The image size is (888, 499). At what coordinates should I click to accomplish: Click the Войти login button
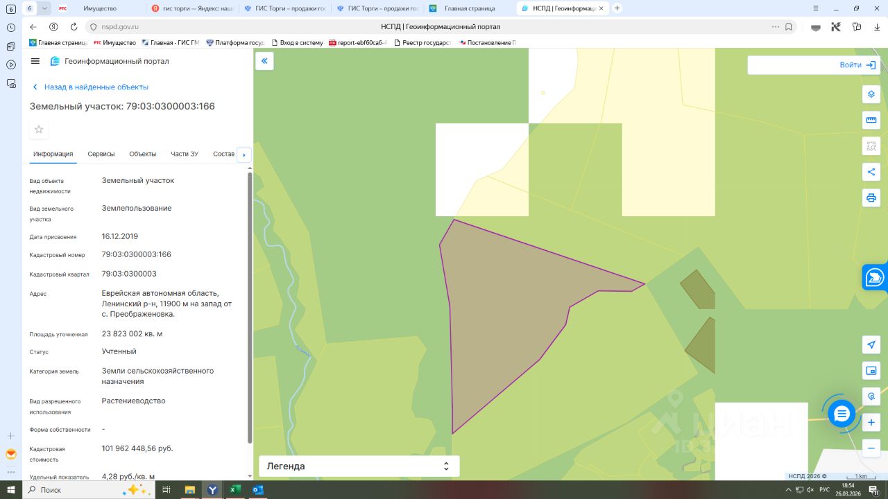click(857, 65)
